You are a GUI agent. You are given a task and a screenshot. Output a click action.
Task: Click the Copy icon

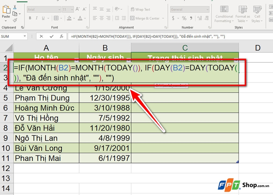pyautogui.click(x=15, y=14)
